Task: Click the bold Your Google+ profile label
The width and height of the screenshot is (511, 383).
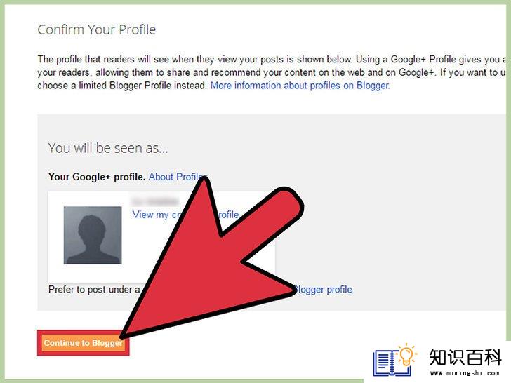Action: pos(97,177)
